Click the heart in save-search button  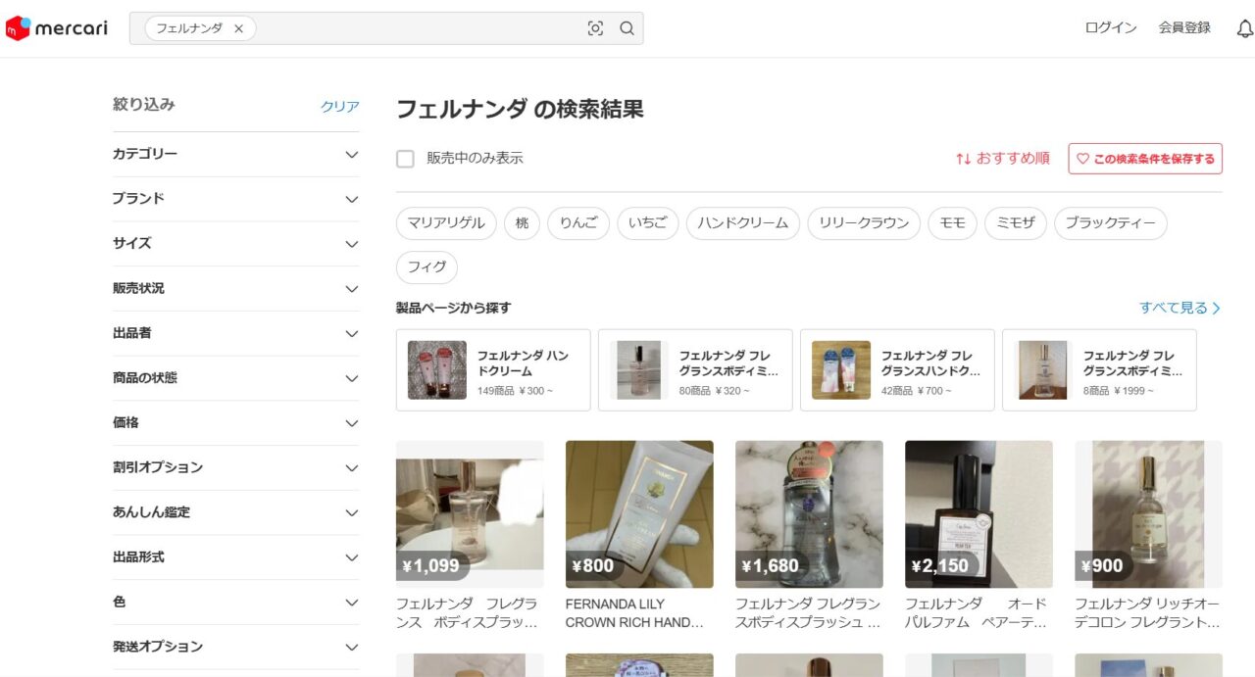click(x=1082, y=159)
